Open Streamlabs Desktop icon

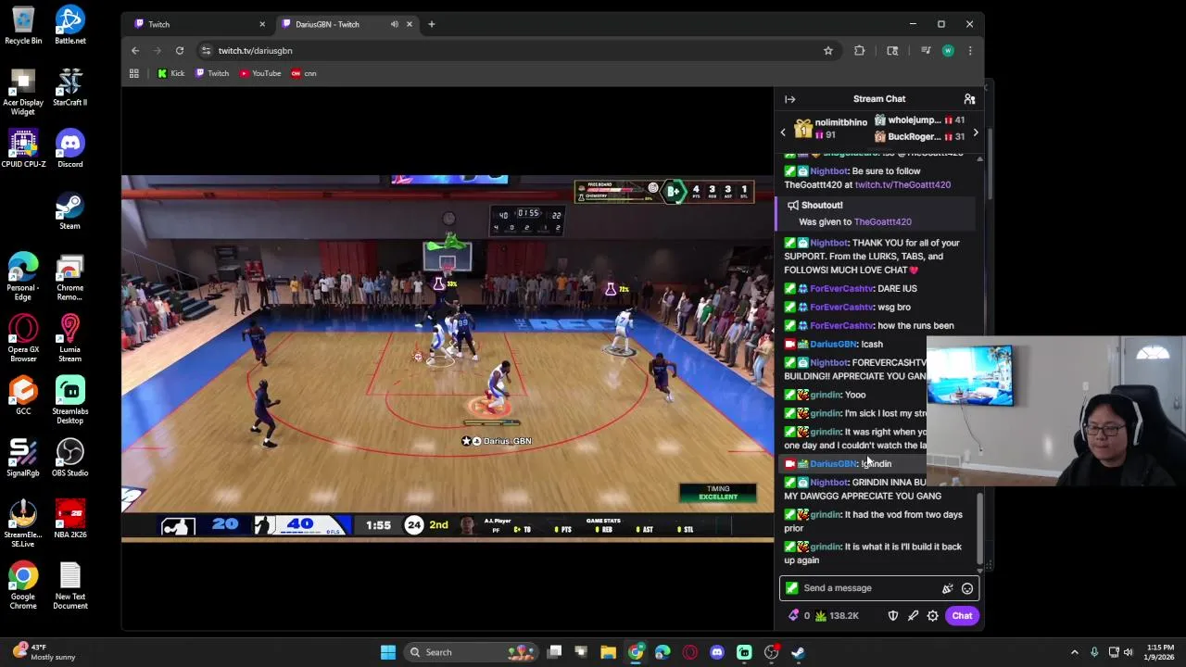[69, 400]
